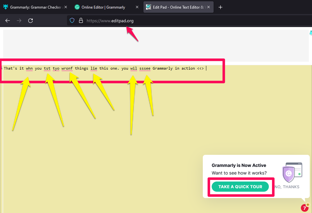Click the underlined word "tst"
Viewport: 312px width, 213px height.
click(x=47, y=69)
